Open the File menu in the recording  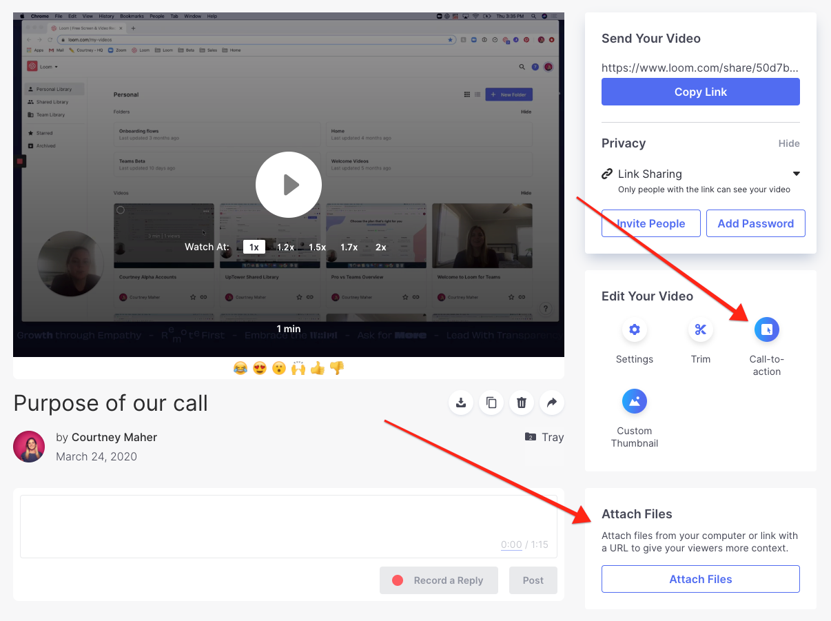coord(59,16)
